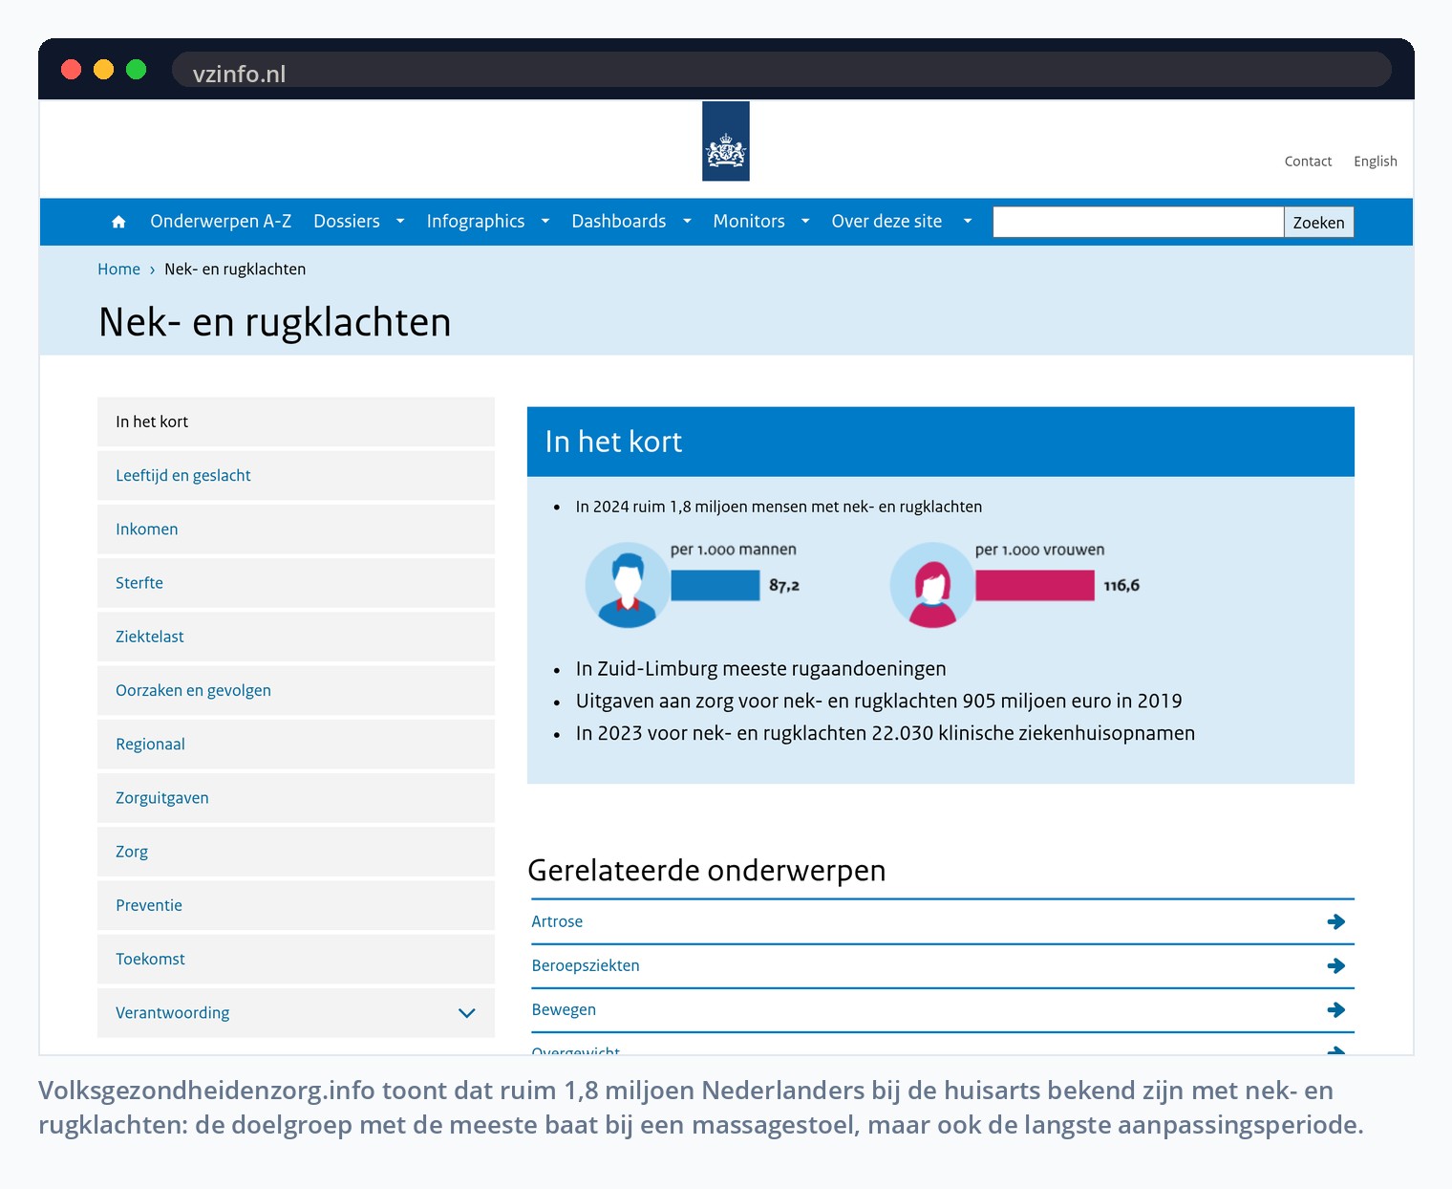
Task: Open the Infographics dropdown arrow
Action: [545, 222]
